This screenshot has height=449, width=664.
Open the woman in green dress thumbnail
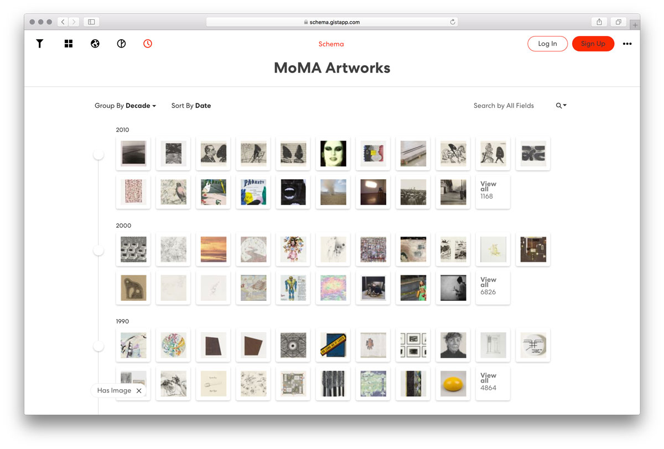(x=413, y=288)
